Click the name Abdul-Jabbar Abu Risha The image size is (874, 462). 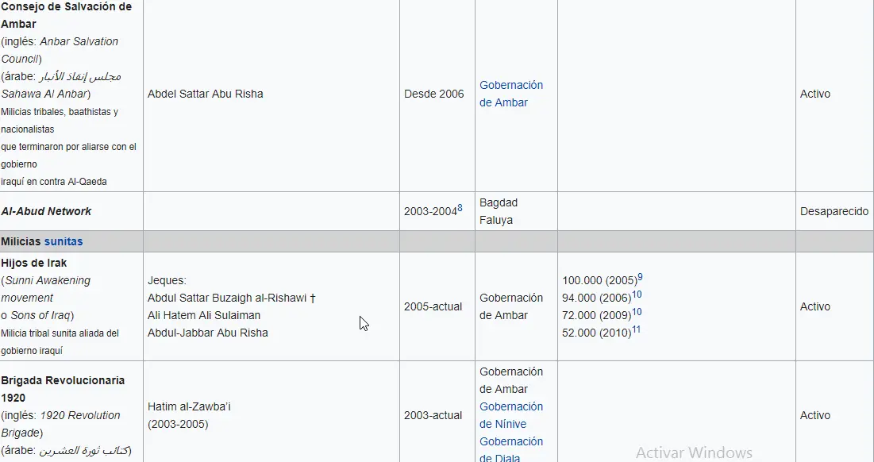coord(208,332)
